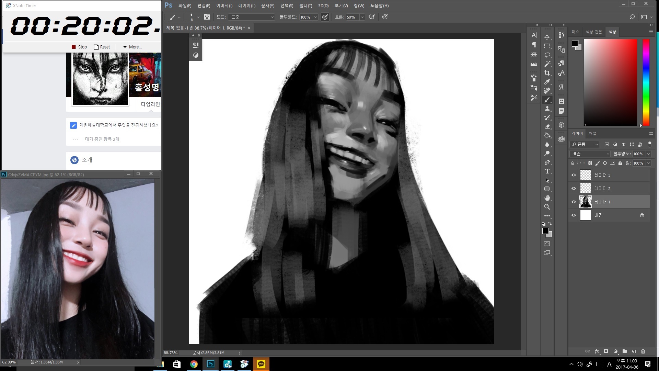659x371 pixels.
Task: Select the Lasso tool
Action: pyautogui.click(x=547, y=55)
